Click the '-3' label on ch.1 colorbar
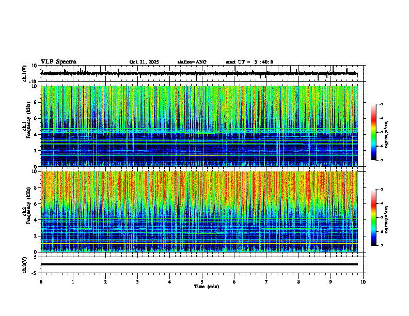Screen dimensions: 409x316 pyautogui.click(x=381, y=104)
